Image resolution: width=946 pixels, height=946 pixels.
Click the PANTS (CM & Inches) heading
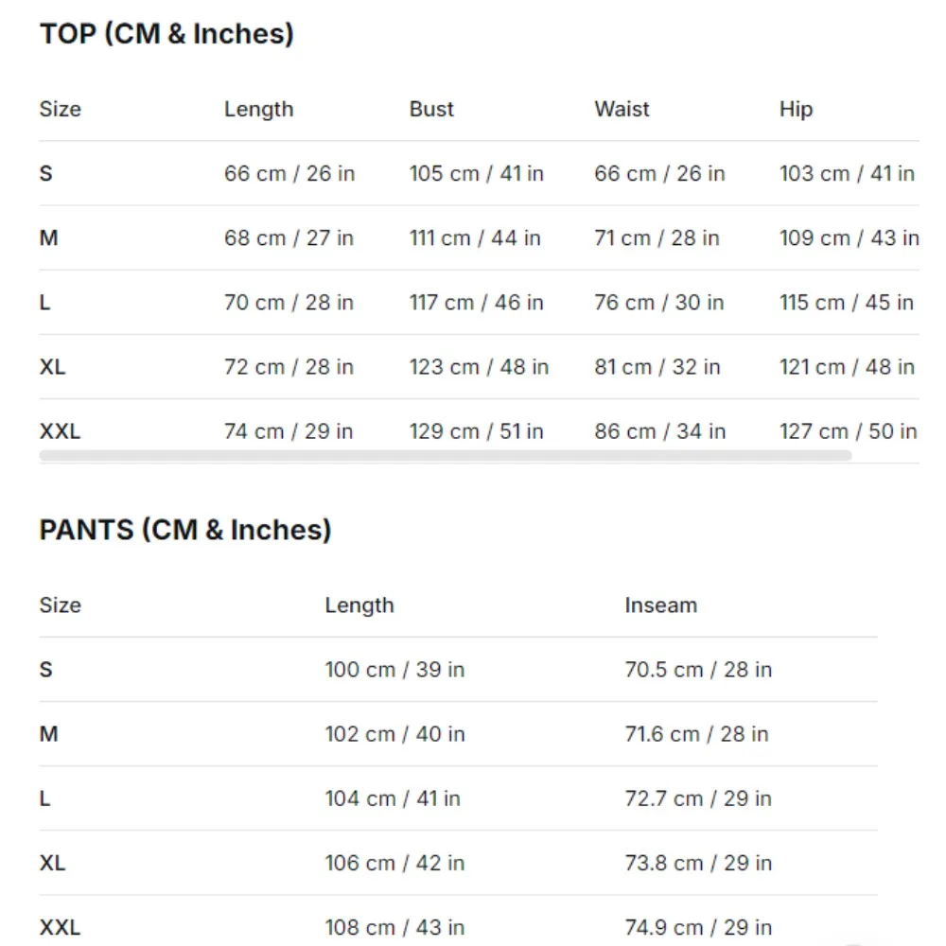coord(185,530)
